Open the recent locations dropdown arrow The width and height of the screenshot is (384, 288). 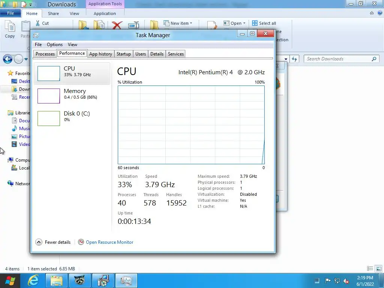[x=26, y=59]
